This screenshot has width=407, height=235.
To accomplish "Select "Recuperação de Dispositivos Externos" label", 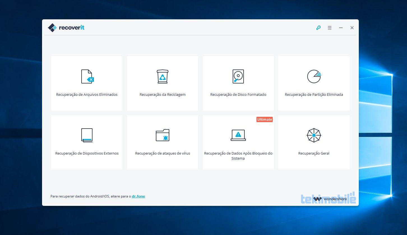I will click(87, 153).
